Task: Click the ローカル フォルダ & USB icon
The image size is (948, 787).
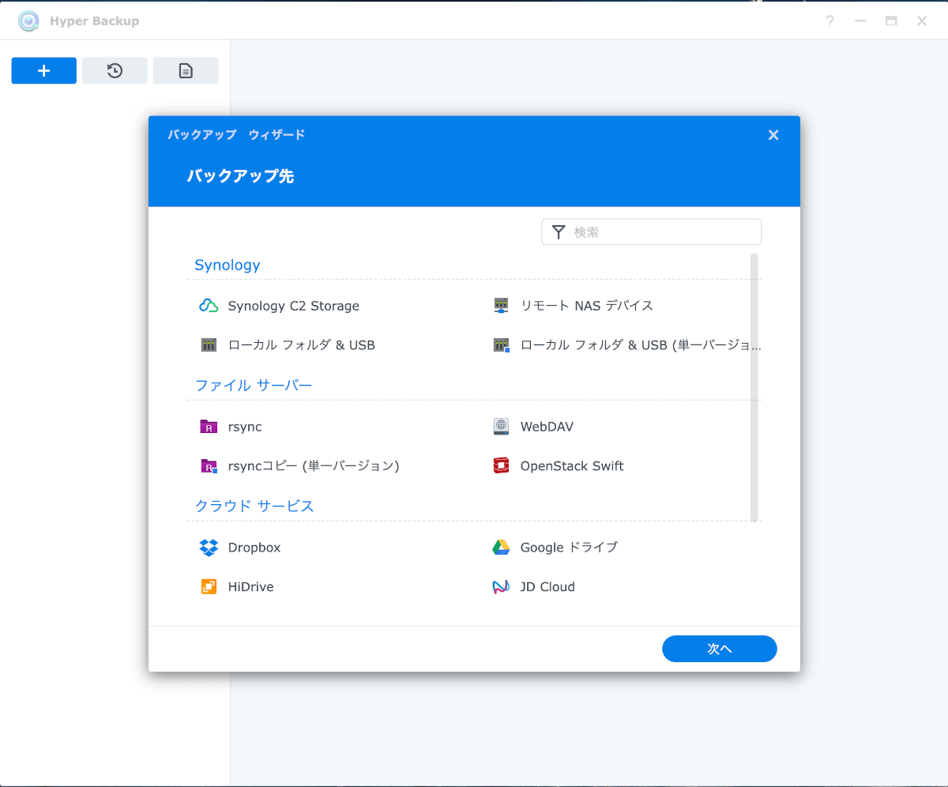Action: (209, 345)
